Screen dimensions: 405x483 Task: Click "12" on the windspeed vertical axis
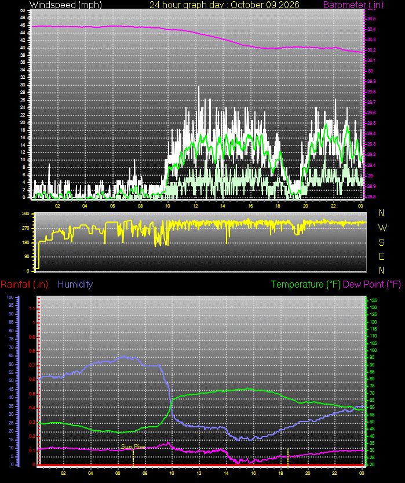click(23, 152)
